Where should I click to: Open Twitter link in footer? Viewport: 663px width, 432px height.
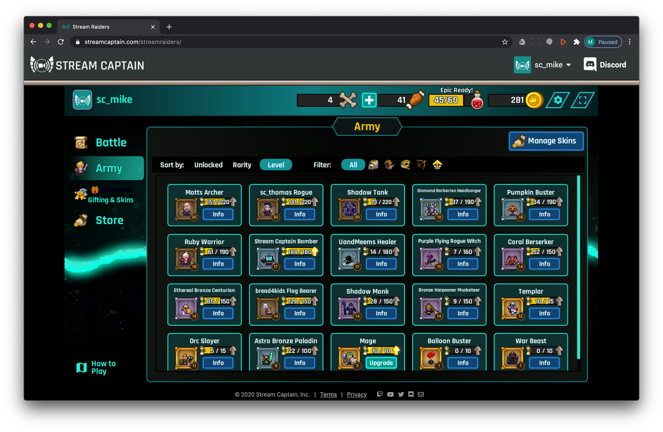pos(401,394)
